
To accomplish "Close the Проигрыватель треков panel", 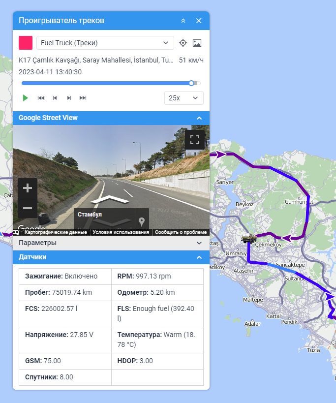I will tap(199, 21).
